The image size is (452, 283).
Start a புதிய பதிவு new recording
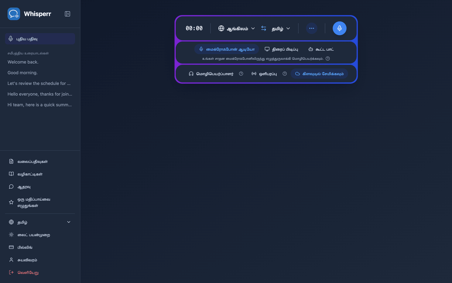coord(40,39)
